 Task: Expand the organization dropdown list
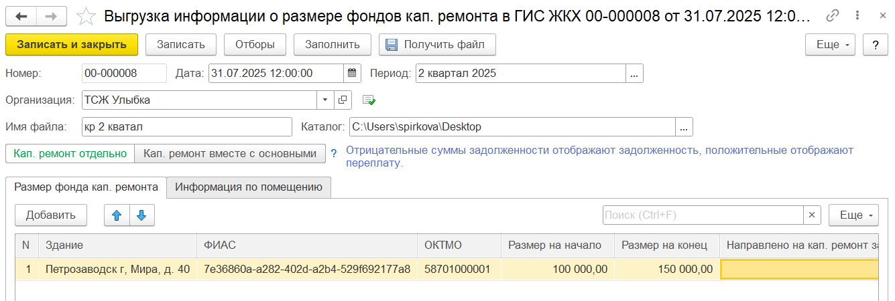(325, 100)
